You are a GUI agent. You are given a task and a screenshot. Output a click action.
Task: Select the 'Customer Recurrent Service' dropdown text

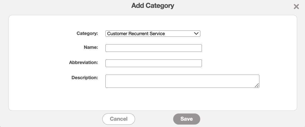pyautogui.click(x=136, y=34)
